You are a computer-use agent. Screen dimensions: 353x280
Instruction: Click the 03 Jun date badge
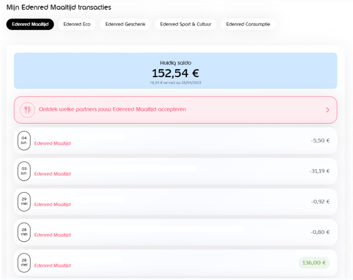coord(24,171)
